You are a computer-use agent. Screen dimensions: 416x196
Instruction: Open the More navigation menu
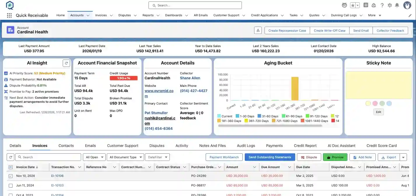375,15
